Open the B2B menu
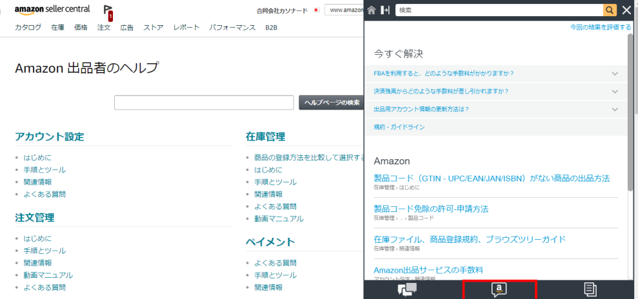This screenshot has width=638, height=299. [272, 28]
